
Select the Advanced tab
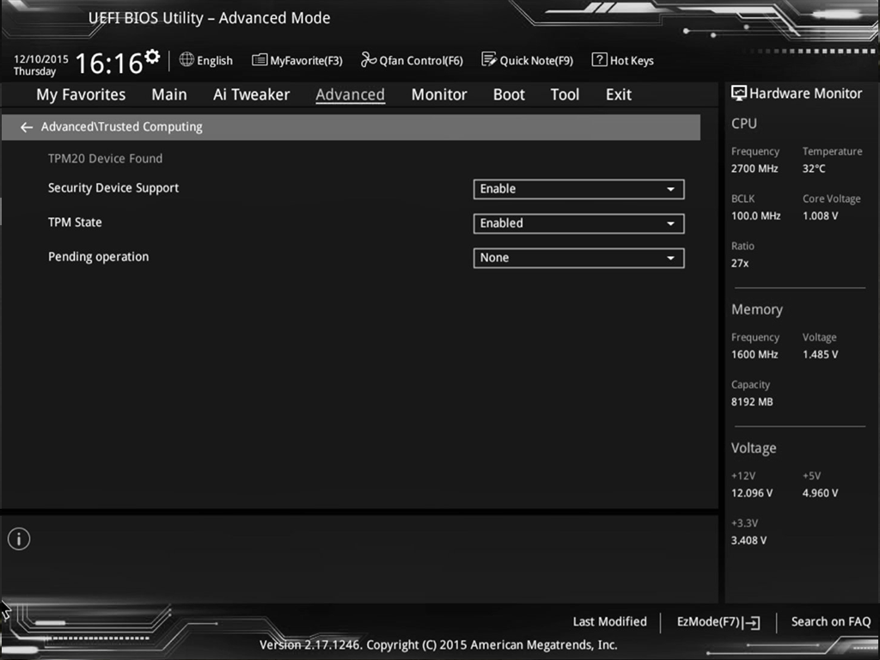click(x=351, y=95)
